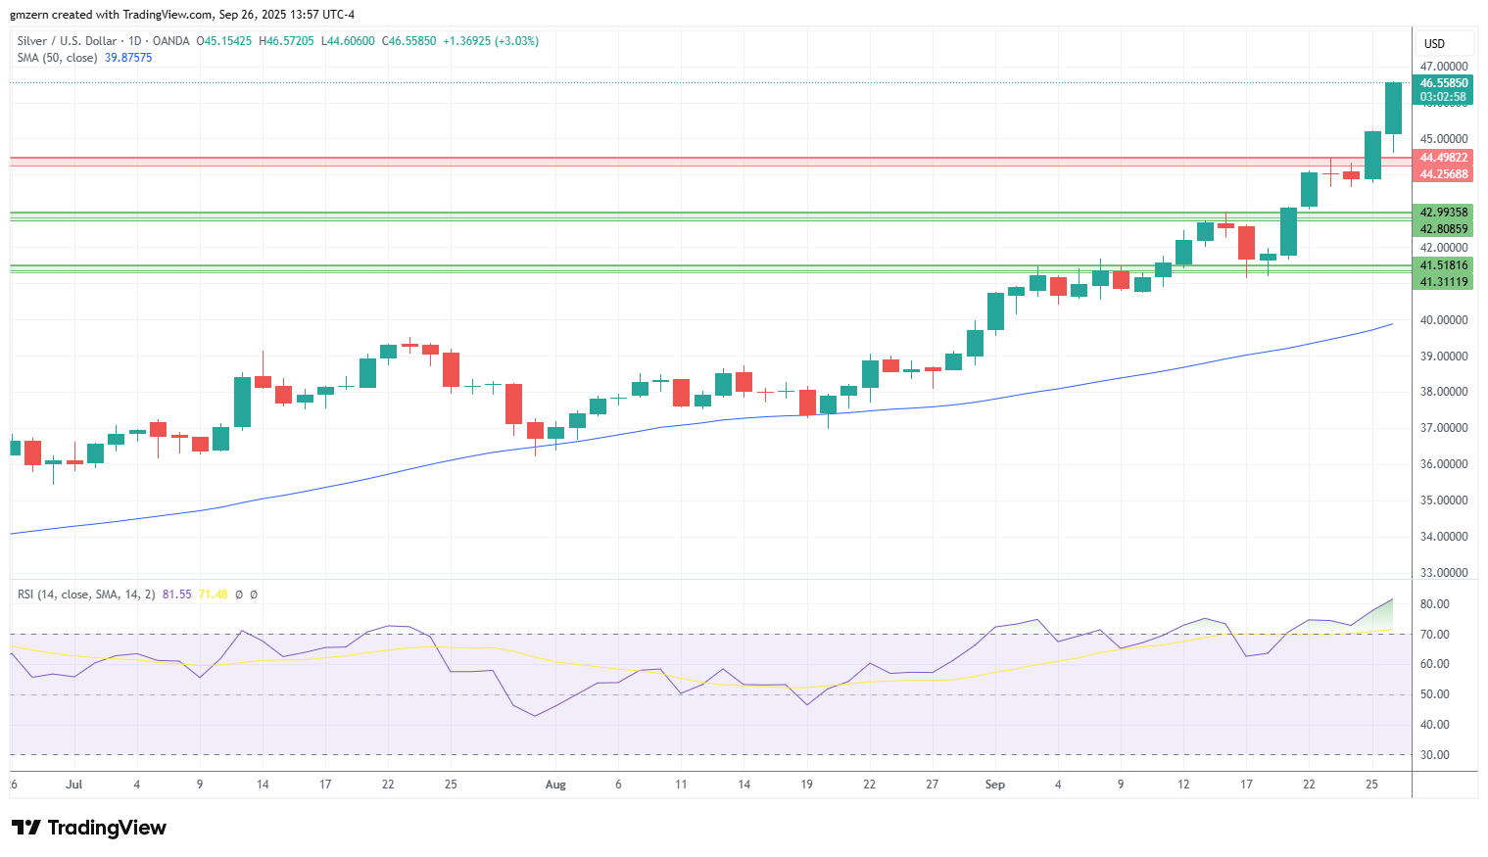Click the Silver / U.S. Dollar symbol title
Screen dimensions: 1488x857
tap(67, 41)
